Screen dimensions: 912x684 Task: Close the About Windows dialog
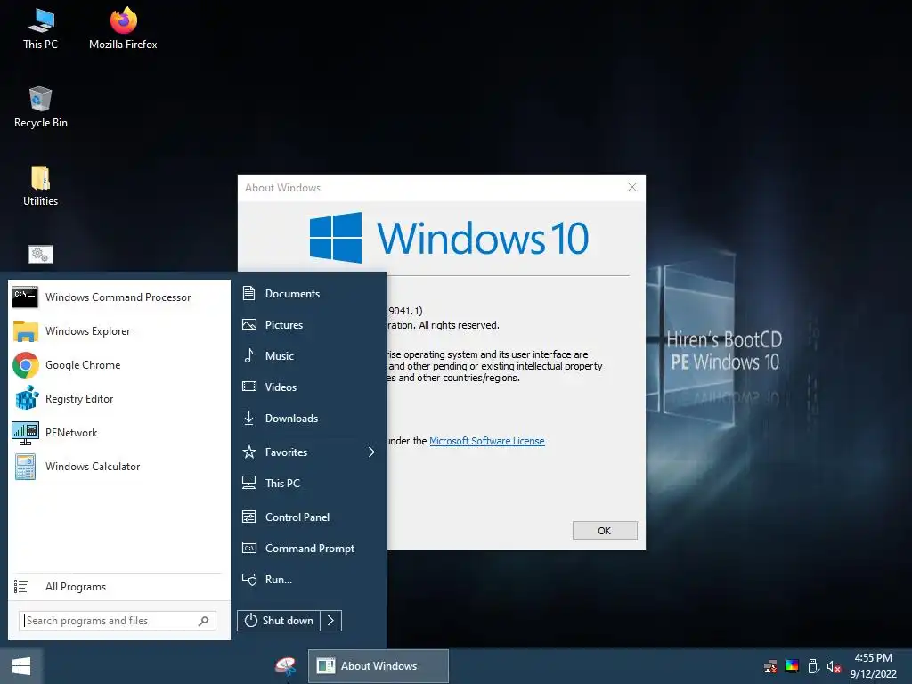632,187
